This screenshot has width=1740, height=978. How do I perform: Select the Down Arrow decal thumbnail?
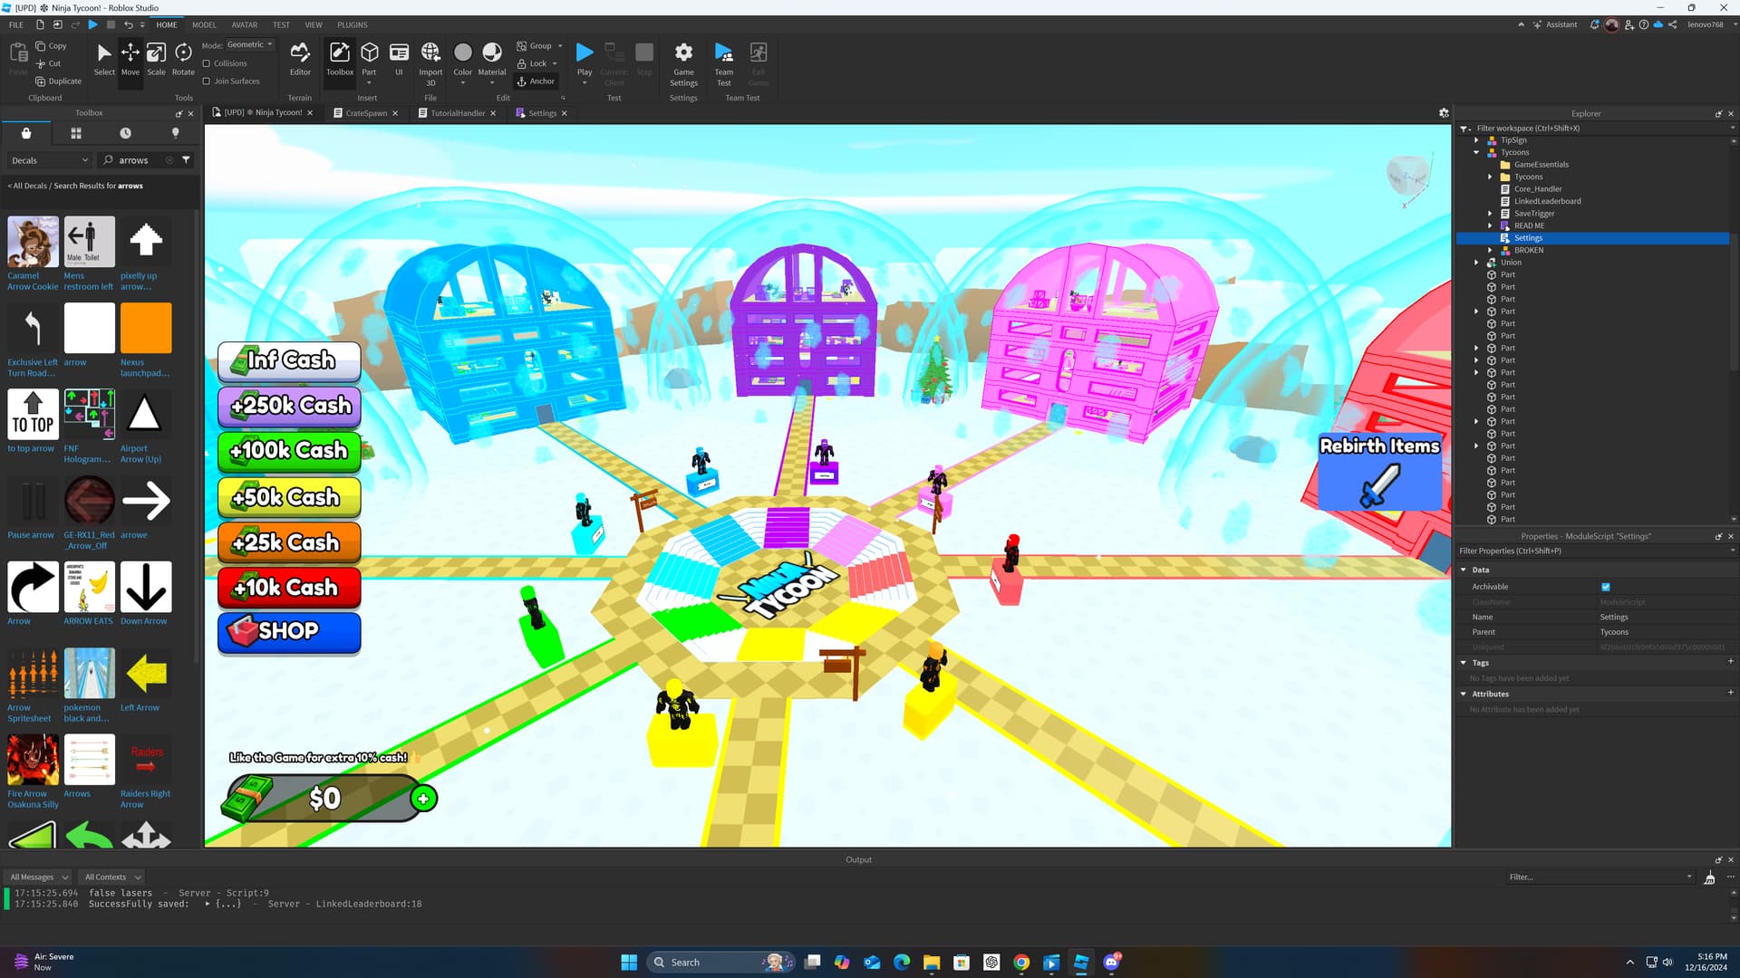[145, 587]
